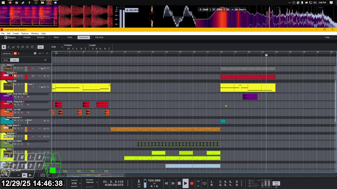Click the Stop button in transport
Viewport: 337px width, 189px height.
(x=179, y=183)
